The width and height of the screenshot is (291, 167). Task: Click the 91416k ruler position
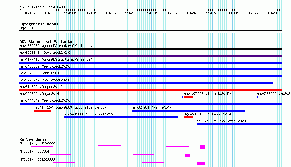[29, 13]
